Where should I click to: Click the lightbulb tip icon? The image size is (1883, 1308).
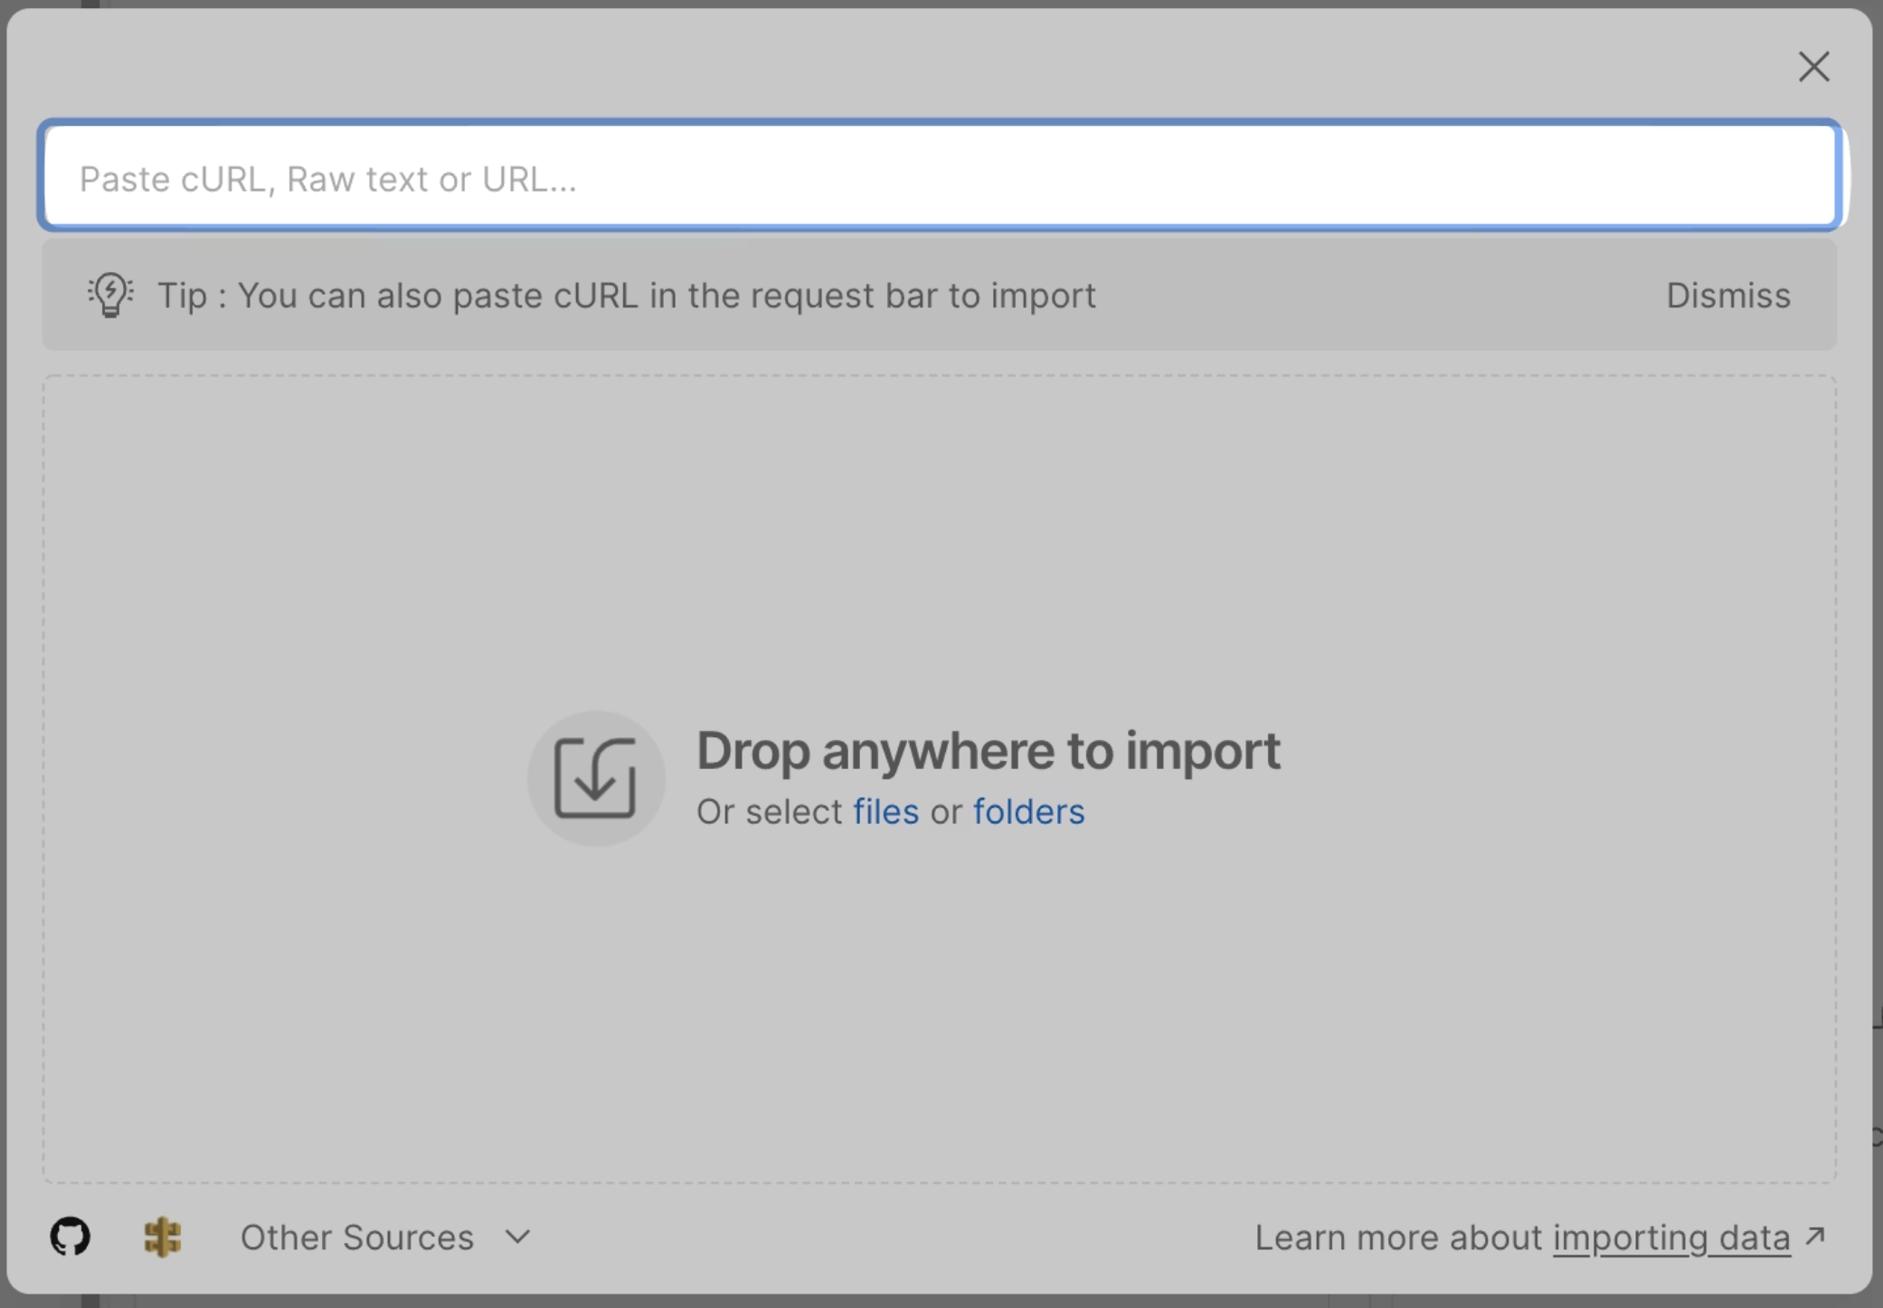pos(110,295)
